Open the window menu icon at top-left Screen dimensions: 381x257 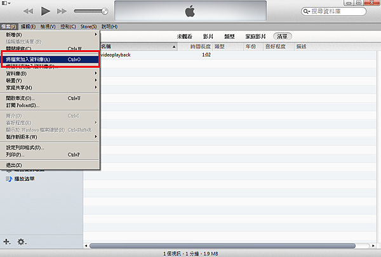(x=6, y=3)
